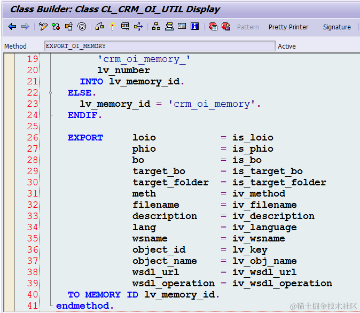Image resolution: width=360 pixels, height=313 pixels.
Task: Click iv_wsname on line 35
Action: [x=259, y=239]
